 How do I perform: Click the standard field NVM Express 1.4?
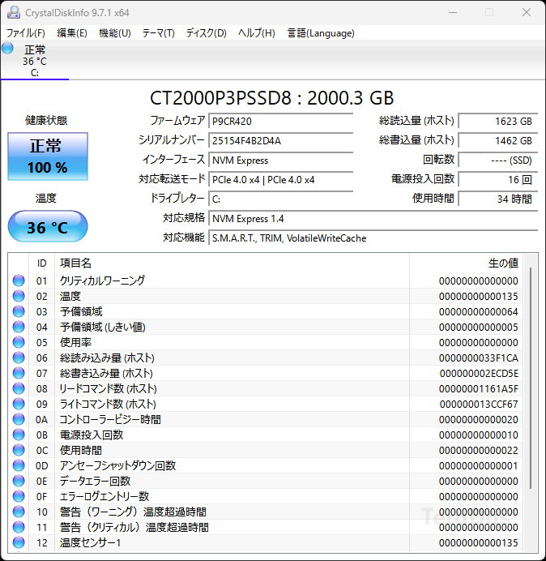coord(373,219)
